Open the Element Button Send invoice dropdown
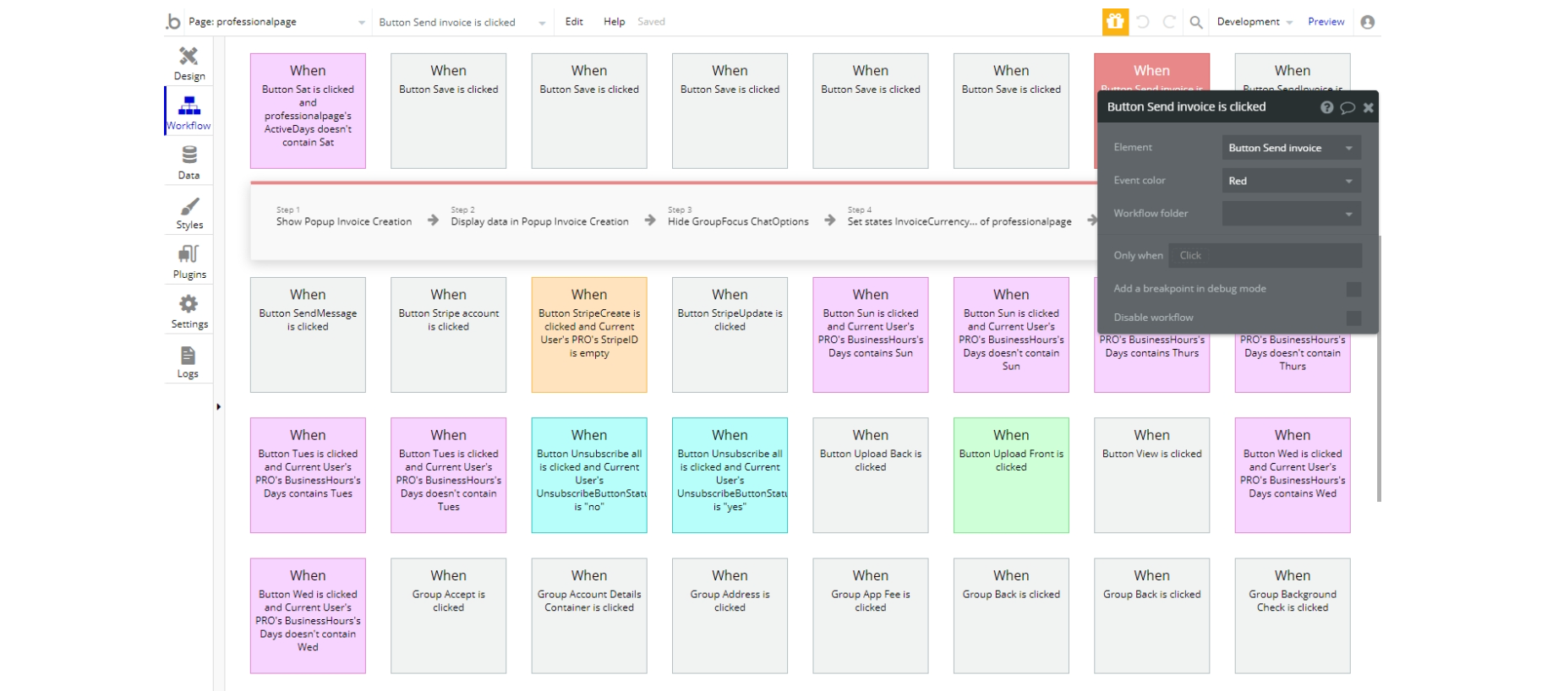Image resolution: width=1547 pixels, height=691 pixels. (1292, 148)
